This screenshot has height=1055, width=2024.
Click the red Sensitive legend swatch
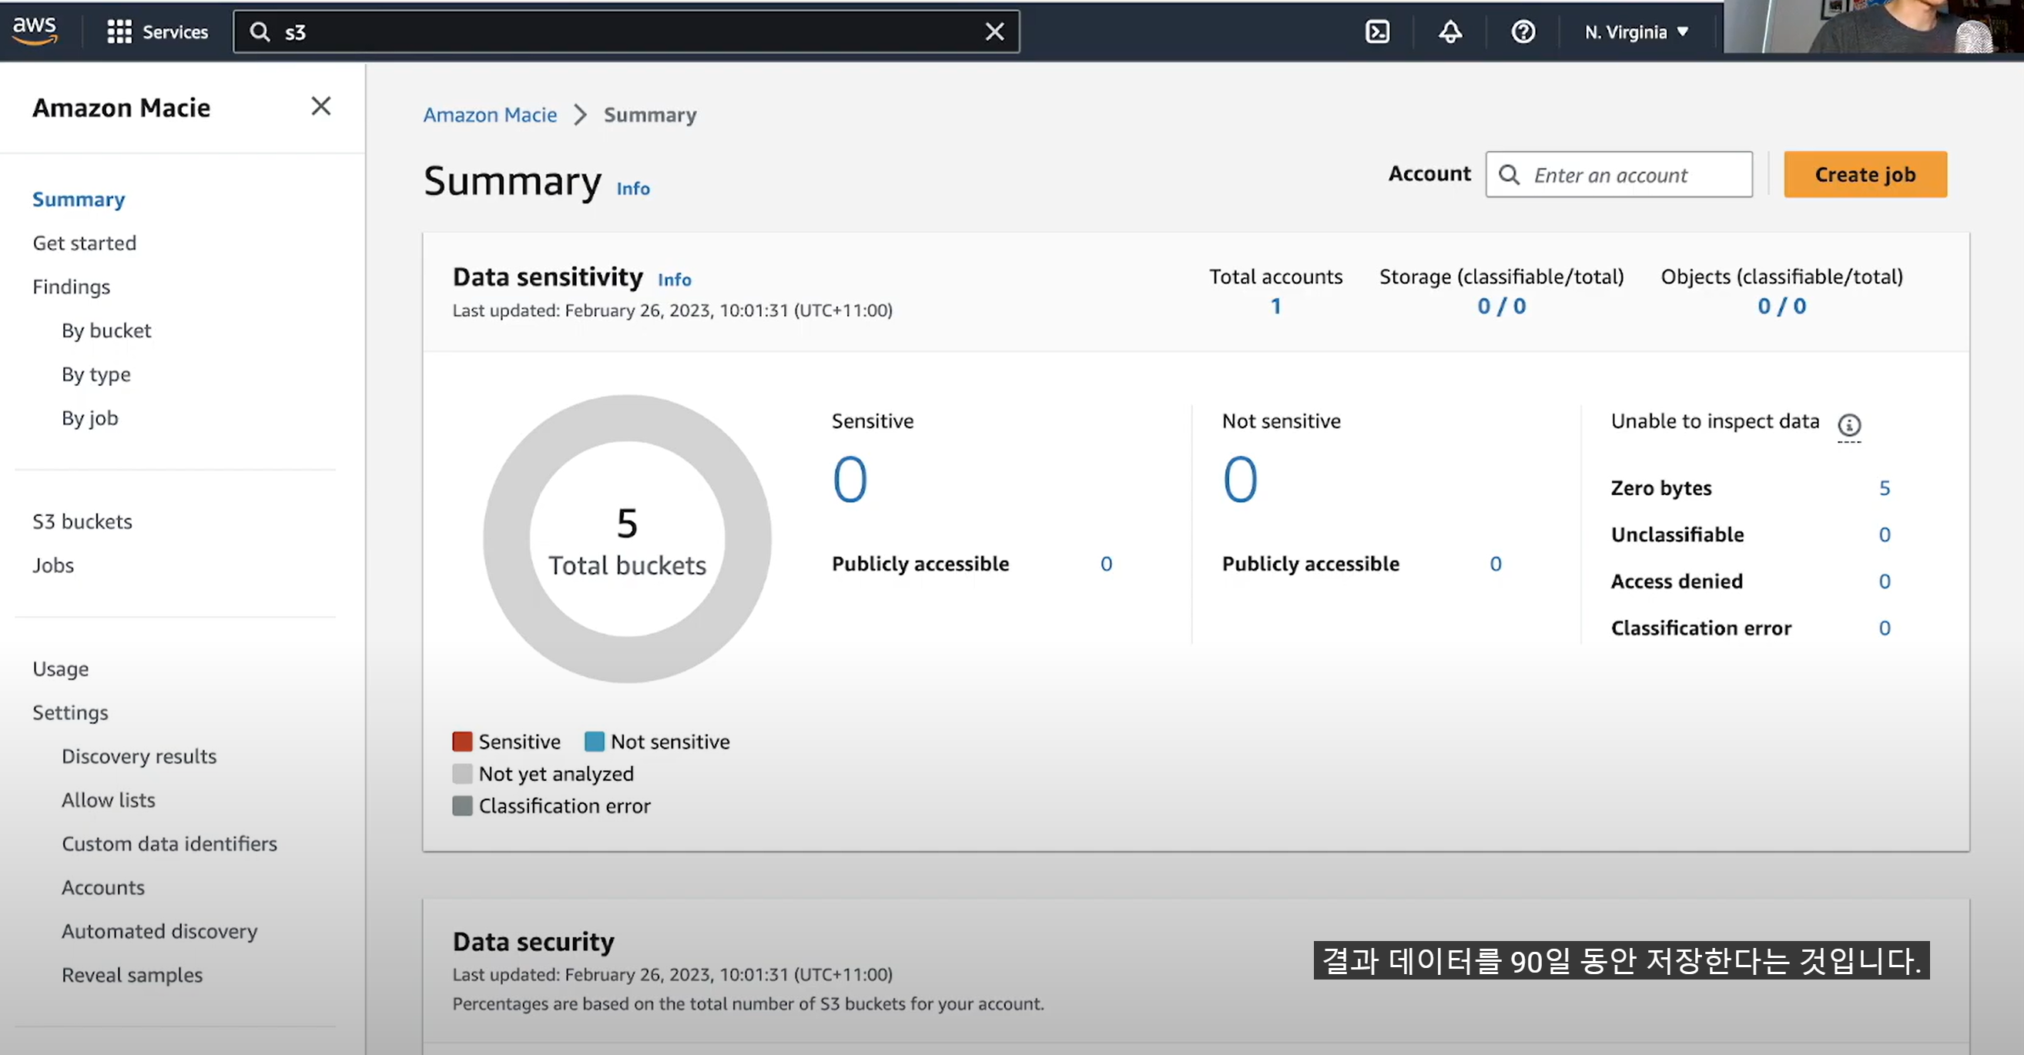pos(462,742)
